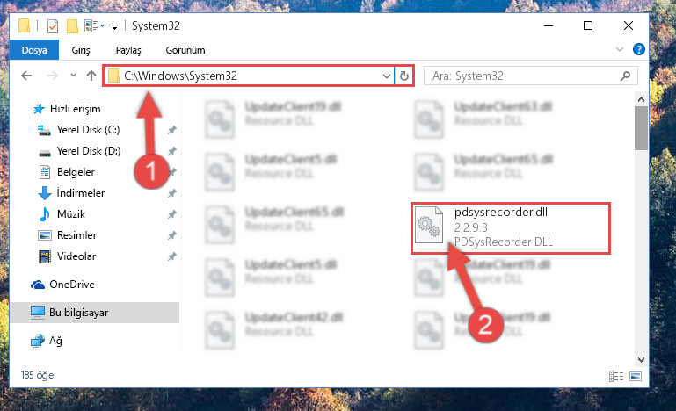Select the pdsysrecorder.dll file

(x=511, y=228)
